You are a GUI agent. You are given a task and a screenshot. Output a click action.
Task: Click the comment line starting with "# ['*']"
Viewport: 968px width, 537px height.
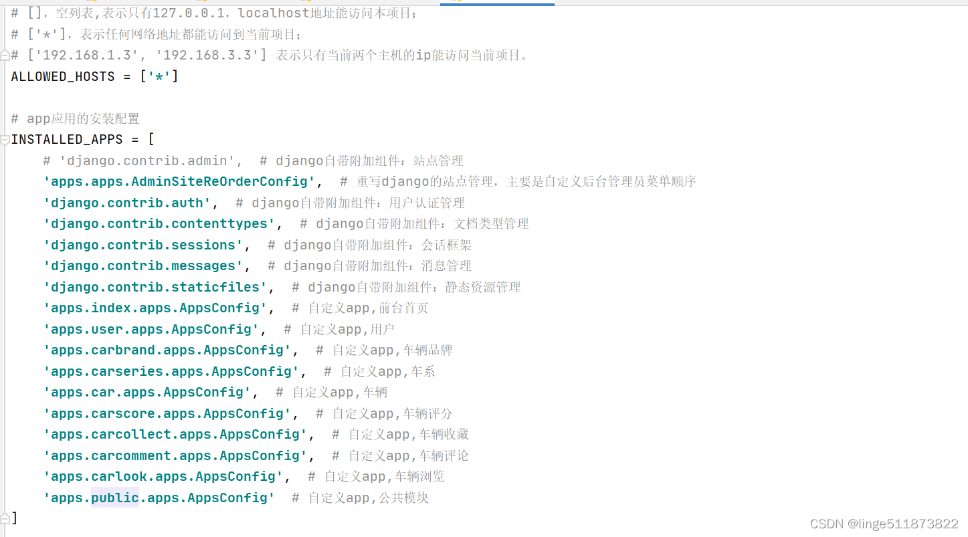click(157, 34)
